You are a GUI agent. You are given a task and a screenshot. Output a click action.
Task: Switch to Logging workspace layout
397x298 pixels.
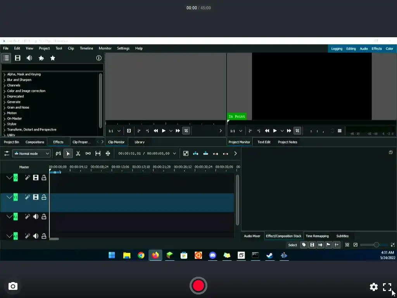[x=337, y=49]
